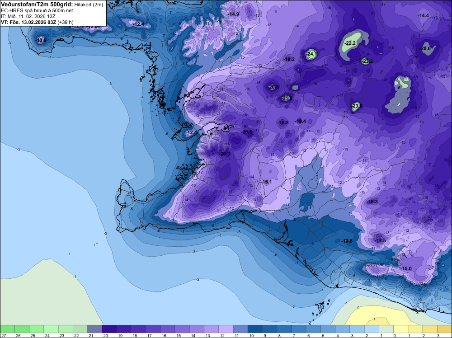Select the pale green legend swatch at -1
This screenshot has height=338, width=452.
tap(386, 329)
